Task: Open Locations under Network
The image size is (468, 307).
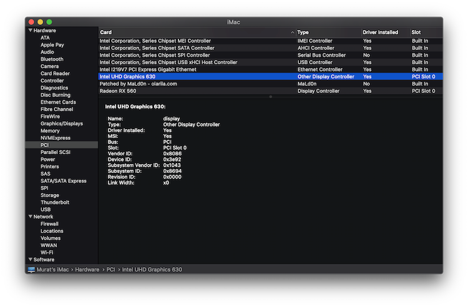Action: click(52, 231)
